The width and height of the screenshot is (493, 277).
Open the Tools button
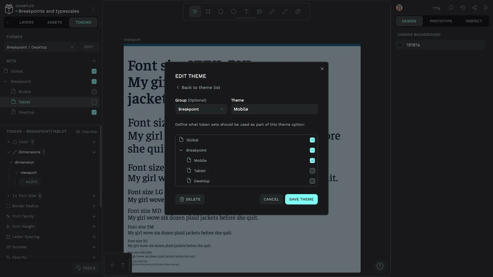click(86, 268)
